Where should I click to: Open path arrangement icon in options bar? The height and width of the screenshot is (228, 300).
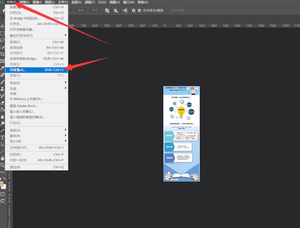tap(125, 11)
